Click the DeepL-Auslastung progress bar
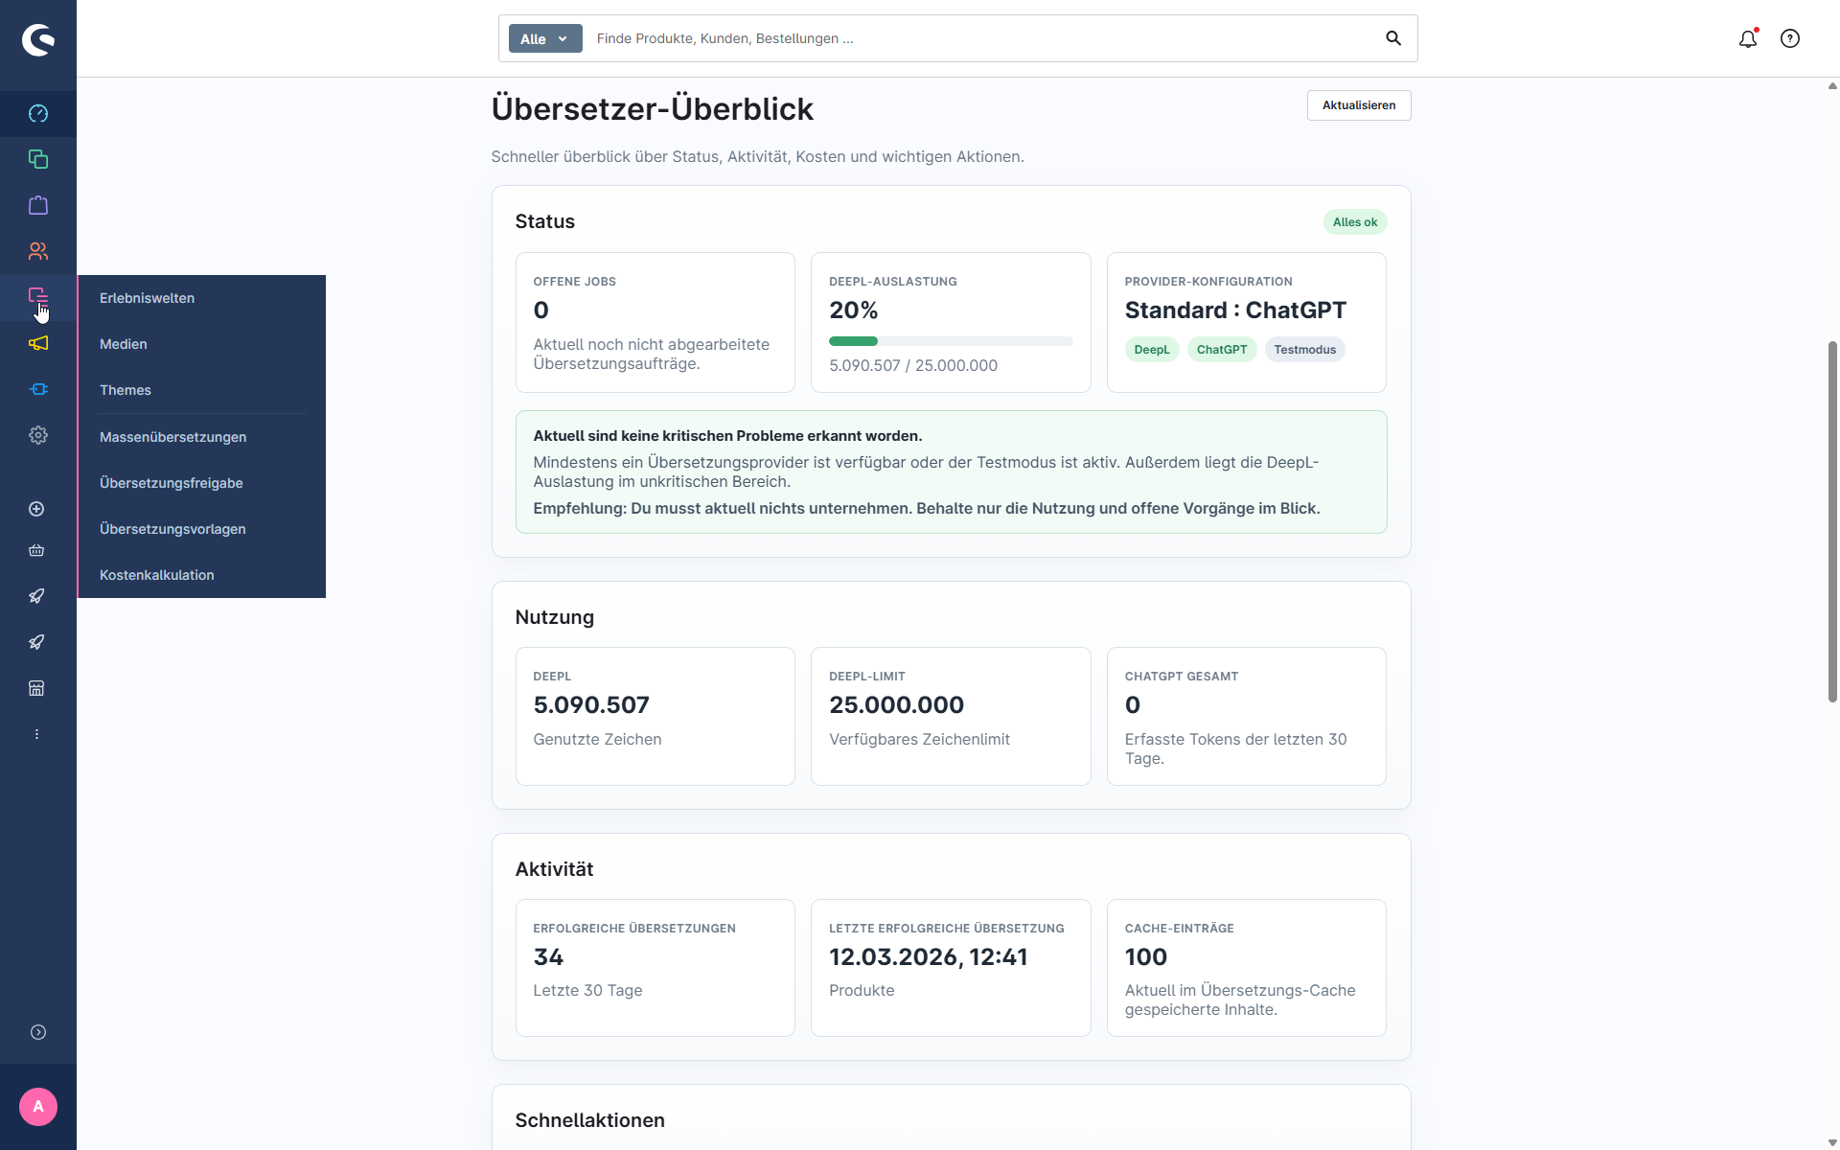This screenshot has height=1150, width=1840. coord(950,341)
